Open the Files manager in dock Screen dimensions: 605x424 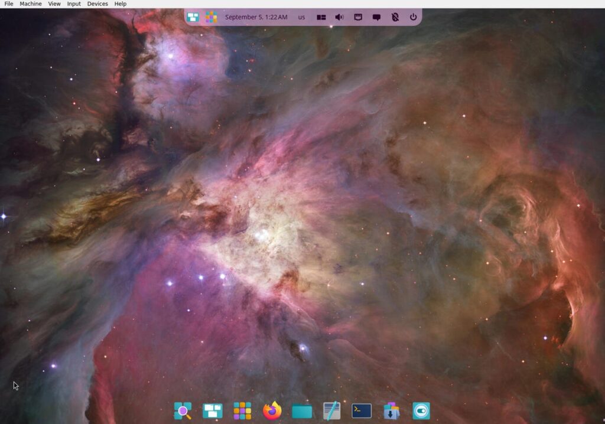(302, 410)
